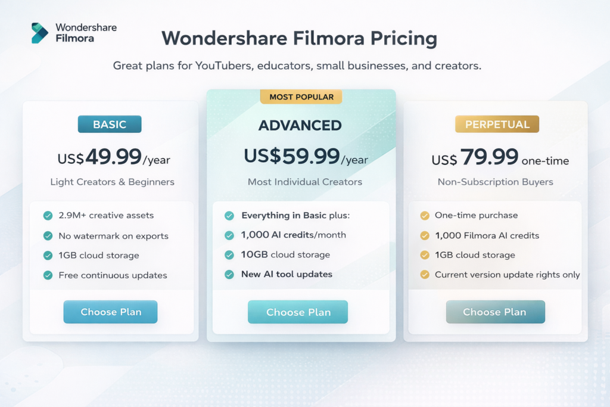610x407 pixels.
Task: Click the ADVANCED plan title
Action: 300,126
